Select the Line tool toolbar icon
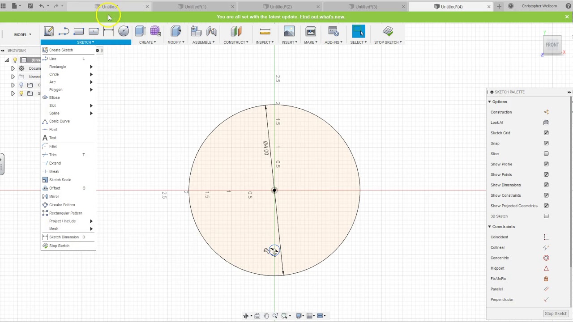This screenshot has width=573, height=322. coord(64,31)
